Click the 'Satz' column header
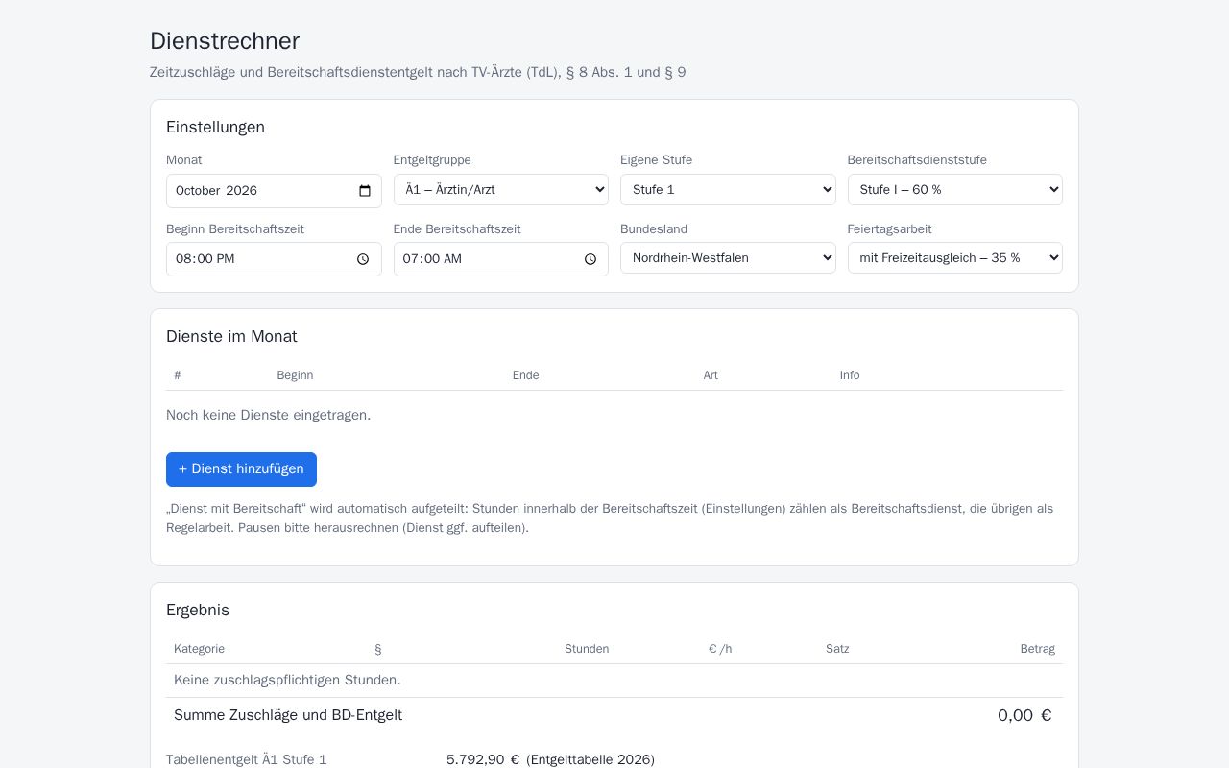This screenshot has width=1229, height=768. 837,649
